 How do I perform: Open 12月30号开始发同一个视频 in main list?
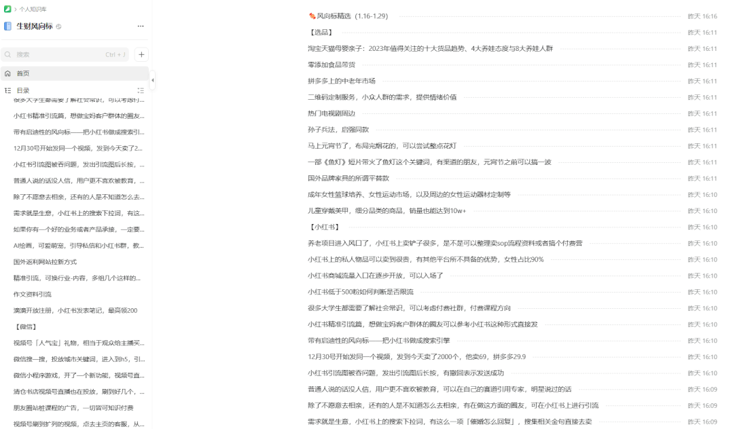[x=417, y=357]
